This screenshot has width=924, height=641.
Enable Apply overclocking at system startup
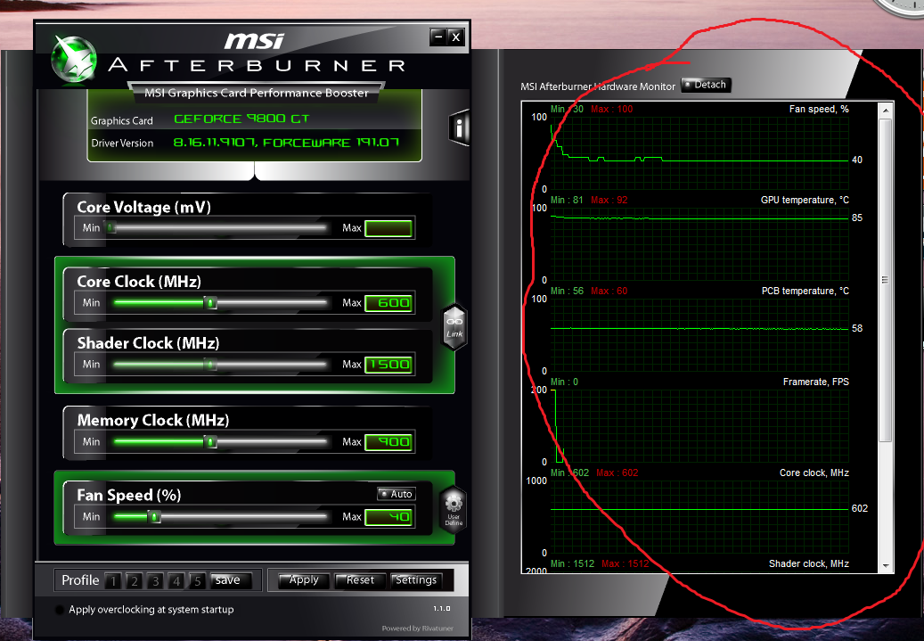click(60, 610)
